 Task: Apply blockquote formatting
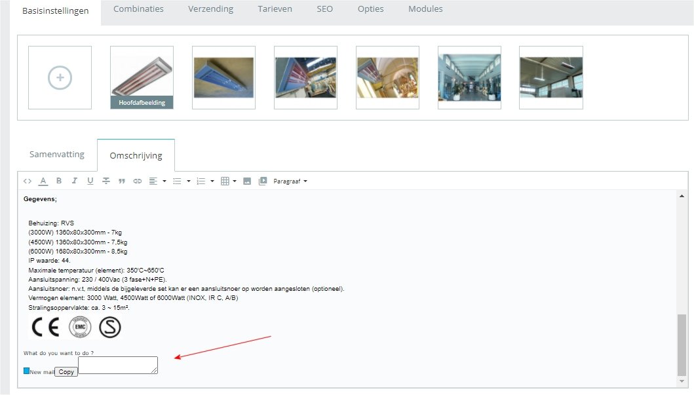click(x=122, y=181)
